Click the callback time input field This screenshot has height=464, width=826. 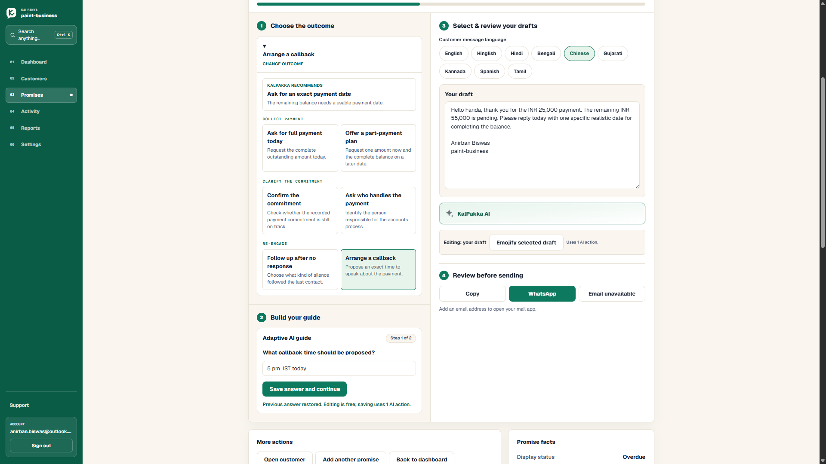pyautogui.click(x=339, y=369)
